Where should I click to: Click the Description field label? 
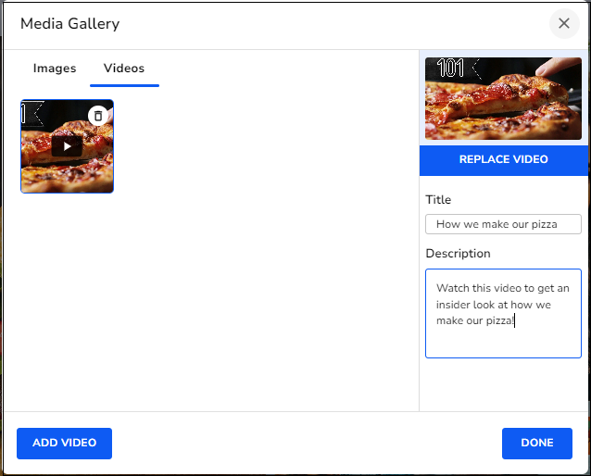[x=458, y=253]
